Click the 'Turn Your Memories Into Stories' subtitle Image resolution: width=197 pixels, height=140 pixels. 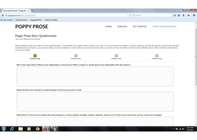click(x=28, y=39)
